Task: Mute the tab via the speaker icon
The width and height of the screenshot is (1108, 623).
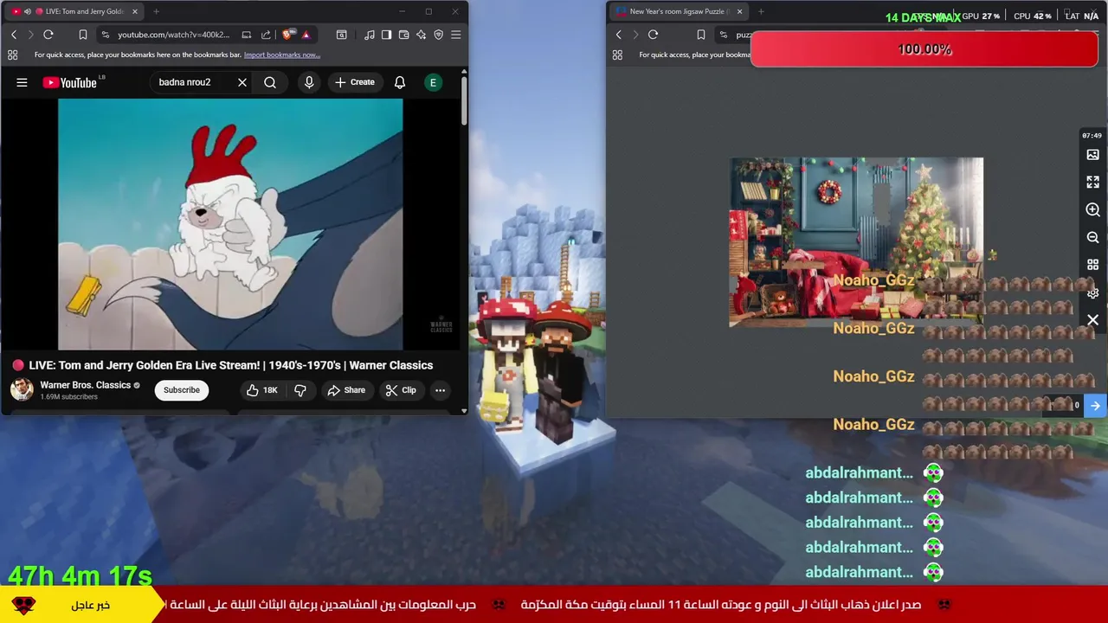Action: click(28, 11)
